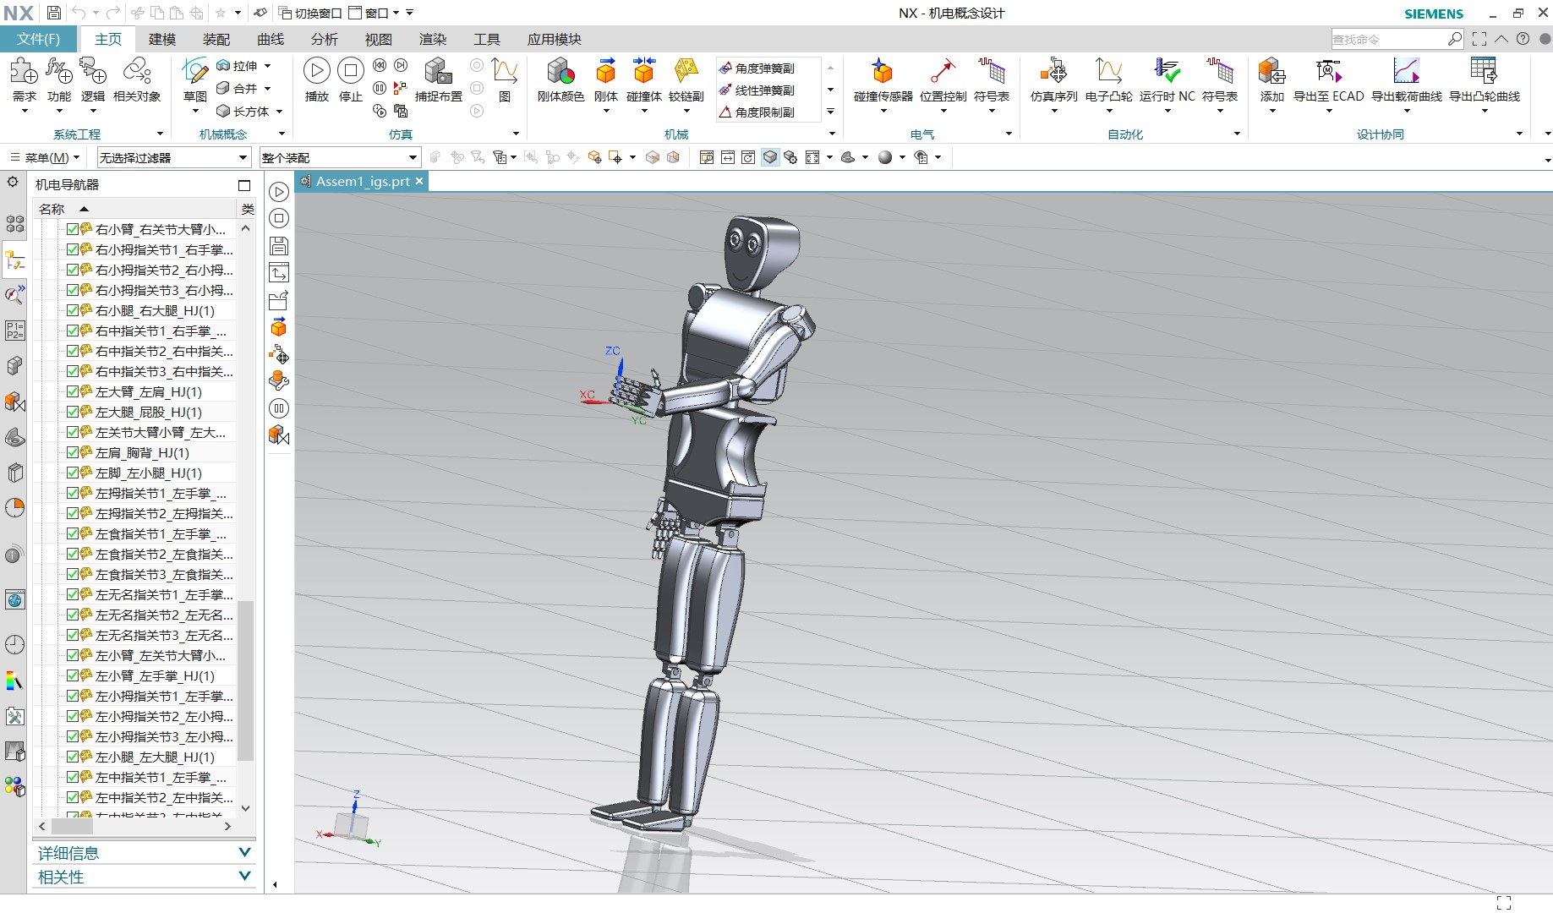Open the 仿真序列 simulation sequence tool
Viewport: 1553px width, 913px height.
click(x=1053, y=71)
